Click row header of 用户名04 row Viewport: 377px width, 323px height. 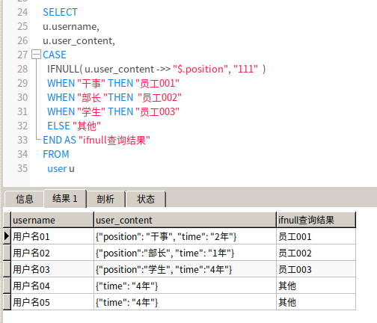7,286
